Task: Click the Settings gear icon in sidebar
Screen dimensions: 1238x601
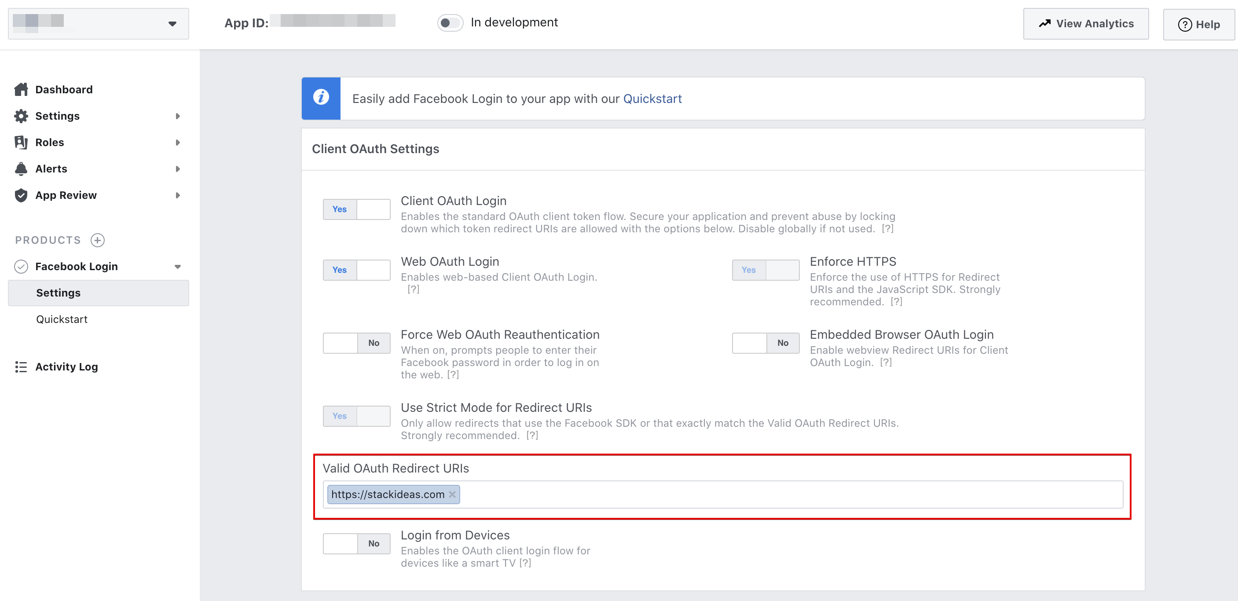Action: [21, 116]
